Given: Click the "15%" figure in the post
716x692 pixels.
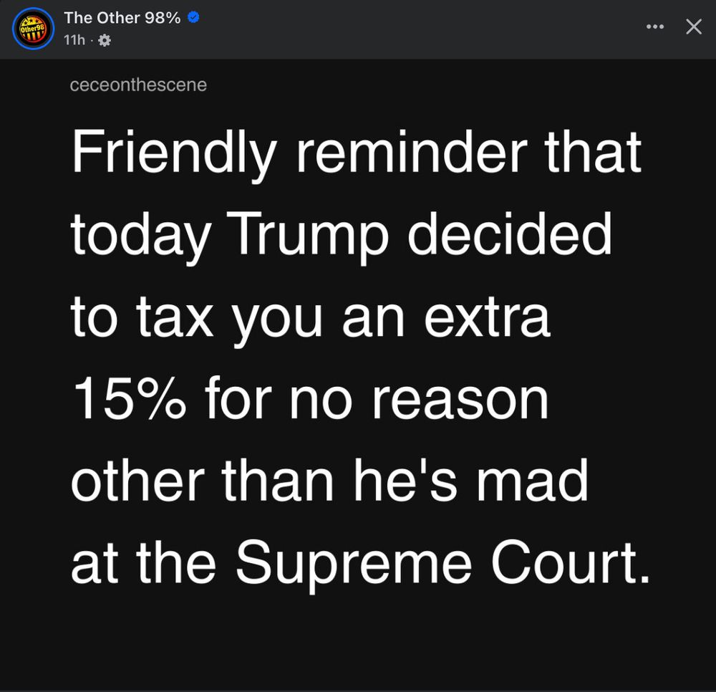Looking at the screenshot, I should tap(130, 398).
